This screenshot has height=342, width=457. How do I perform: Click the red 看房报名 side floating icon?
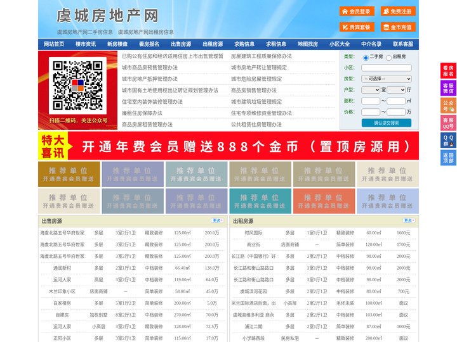(x=448, y=71)
